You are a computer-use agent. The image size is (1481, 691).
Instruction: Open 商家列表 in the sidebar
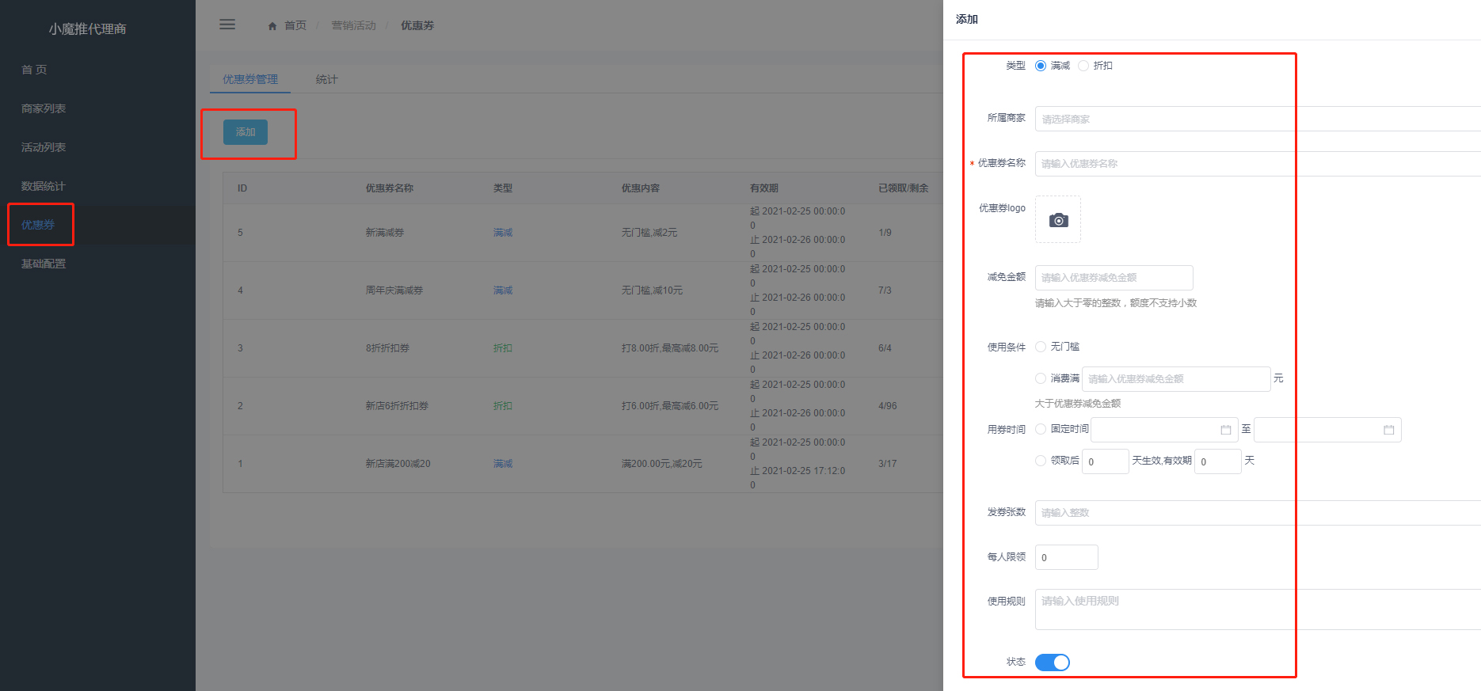click(x=44, y=108)
